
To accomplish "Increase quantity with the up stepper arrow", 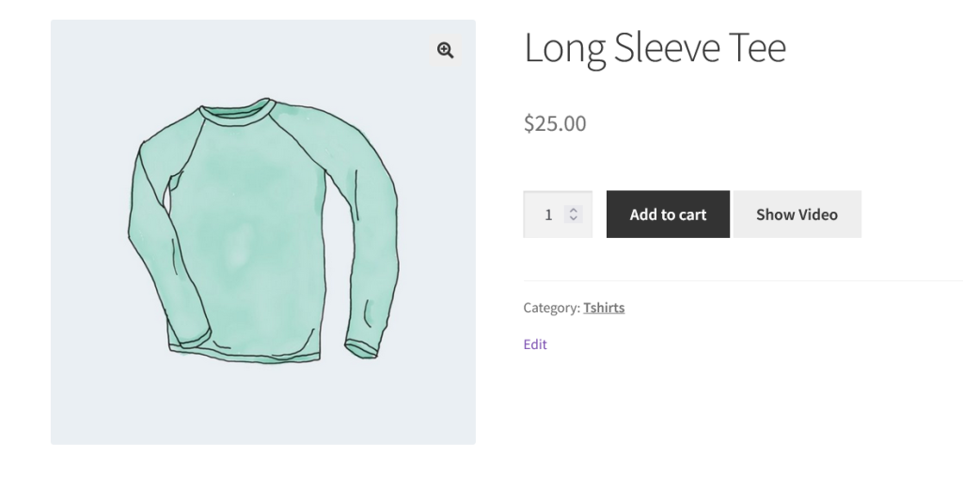I will [573, 210].
